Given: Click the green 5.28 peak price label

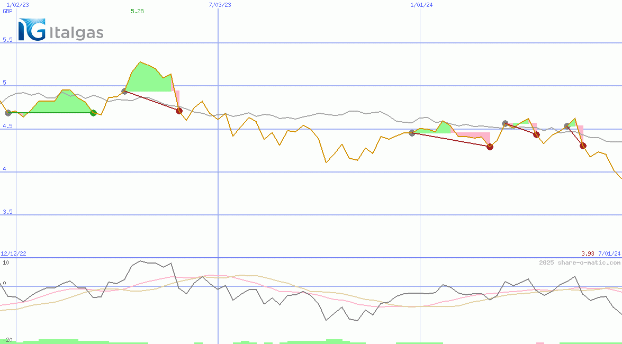Looking at the screenshot, I should pyautogui.click(x=137, y=11).
